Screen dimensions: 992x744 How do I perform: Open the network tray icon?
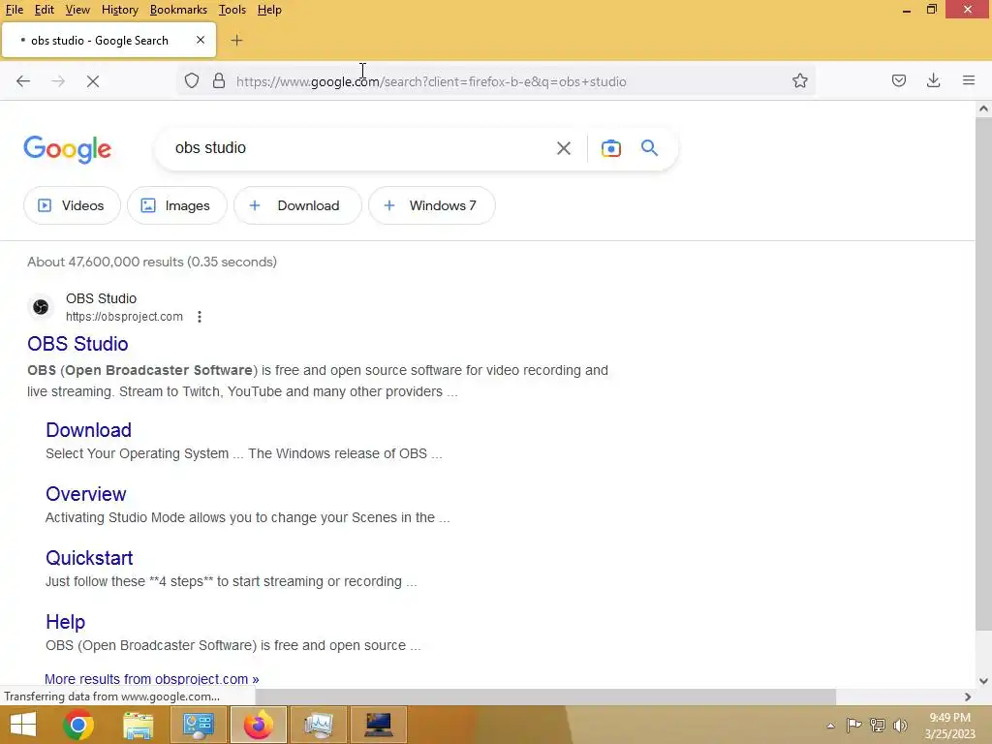coord(878,725)
